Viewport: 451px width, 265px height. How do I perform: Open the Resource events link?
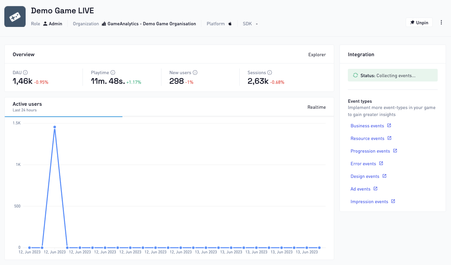click(x=367, y=138)
